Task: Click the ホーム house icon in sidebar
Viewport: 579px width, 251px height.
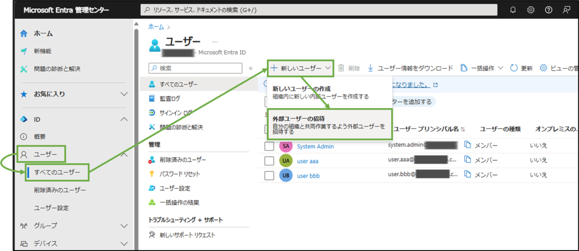Action: [24, 34]
